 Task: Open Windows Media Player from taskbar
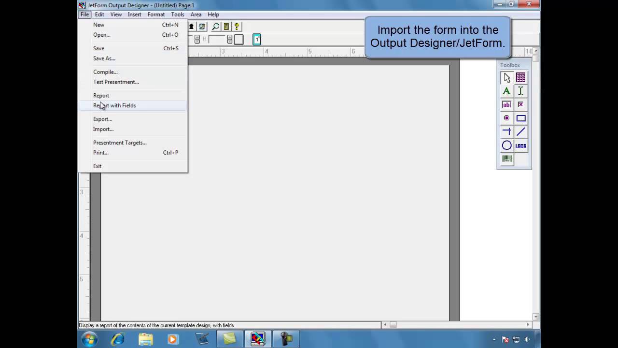click(x=173, y=339)
